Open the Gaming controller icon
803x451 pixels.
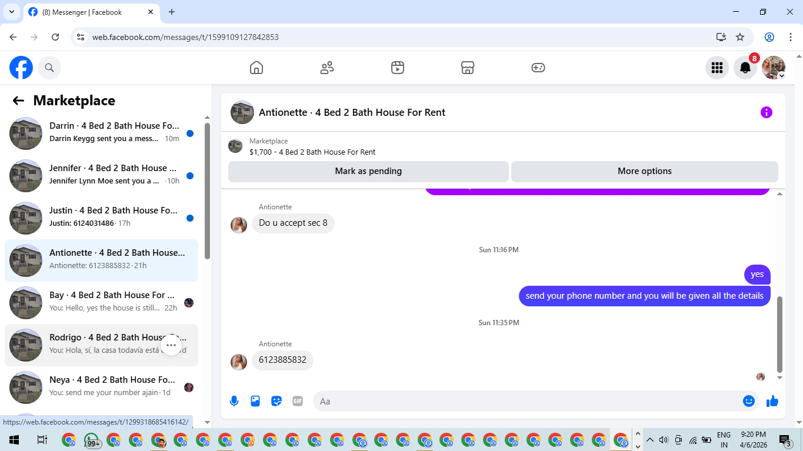pos(538,68)
